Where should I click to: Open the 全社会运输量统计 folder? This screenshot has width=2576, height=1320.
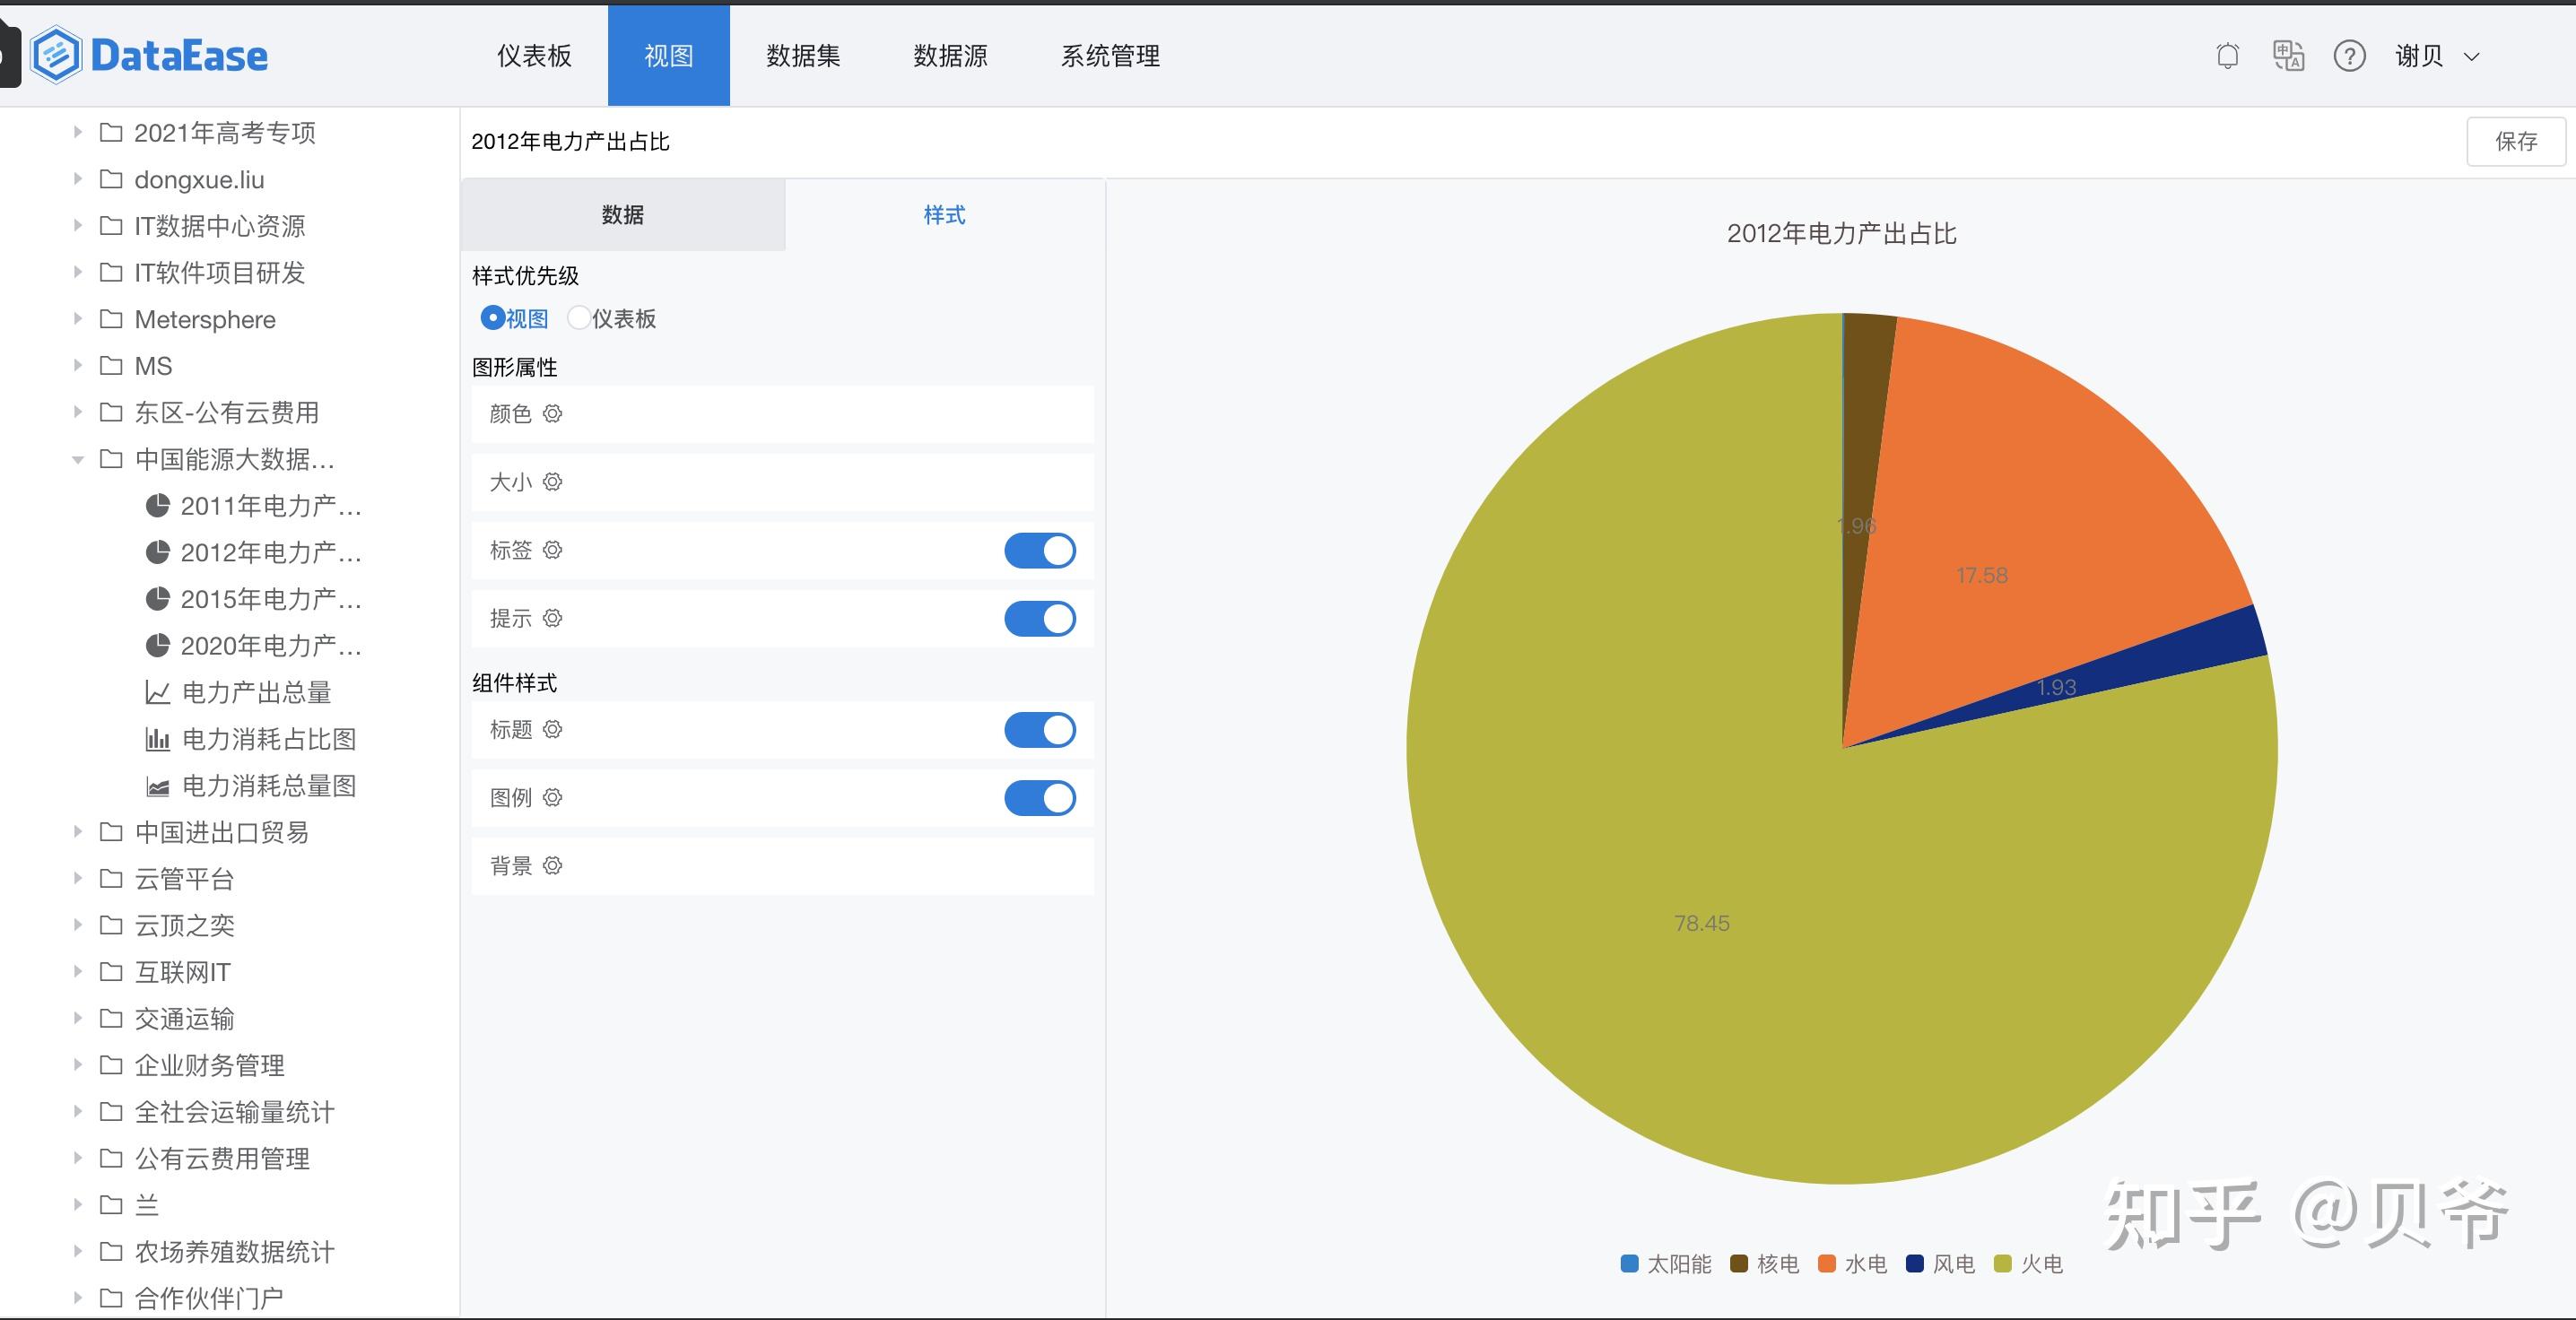click(x=235, y=1112)
